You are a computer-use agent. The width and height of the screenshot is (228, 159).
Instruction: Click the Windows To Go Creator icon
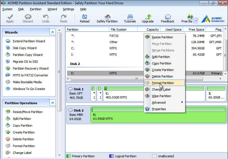(8, 89)
